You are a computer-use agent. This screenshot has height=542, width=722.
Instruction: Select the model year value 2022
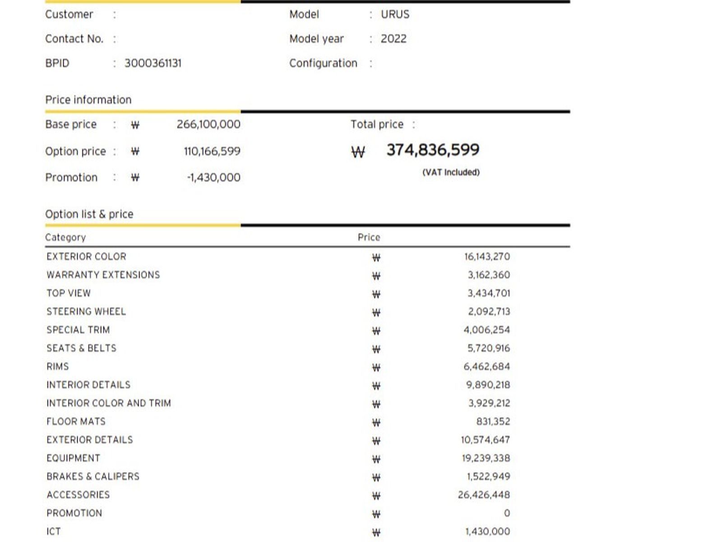click(x=393, y=39)
